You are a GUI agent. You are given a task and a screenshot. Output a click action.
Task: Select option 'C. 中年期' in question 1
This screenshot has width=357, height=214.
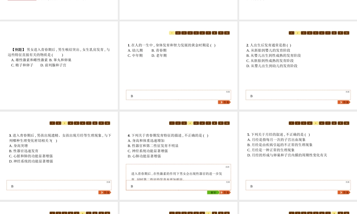coord(135,56)
